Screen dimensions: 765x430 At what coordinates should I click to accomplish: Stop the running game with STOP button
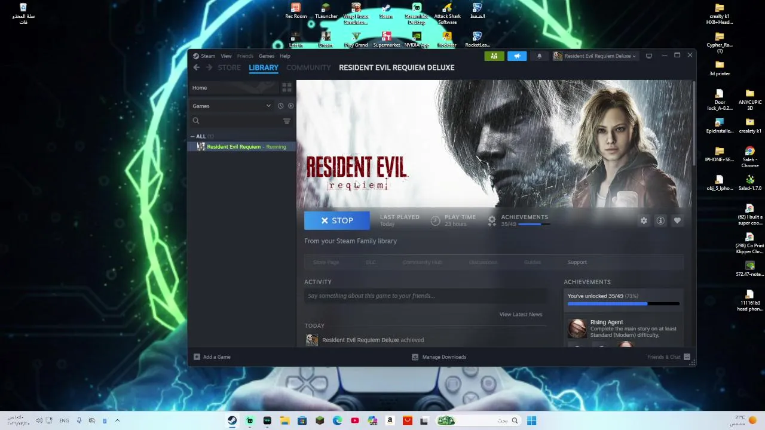337,220
